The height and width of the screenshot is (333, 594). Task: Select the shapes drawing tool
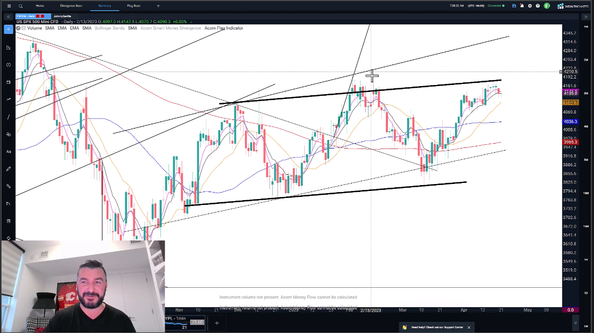click(x=8, y=134)
